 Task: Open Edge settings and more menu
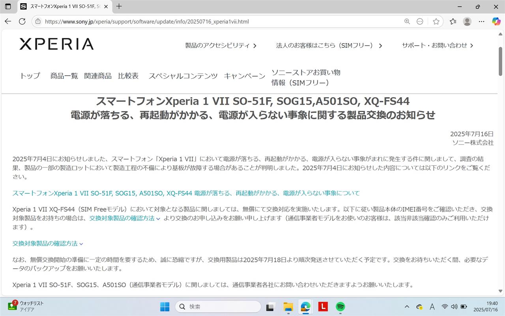pos(481,21)
